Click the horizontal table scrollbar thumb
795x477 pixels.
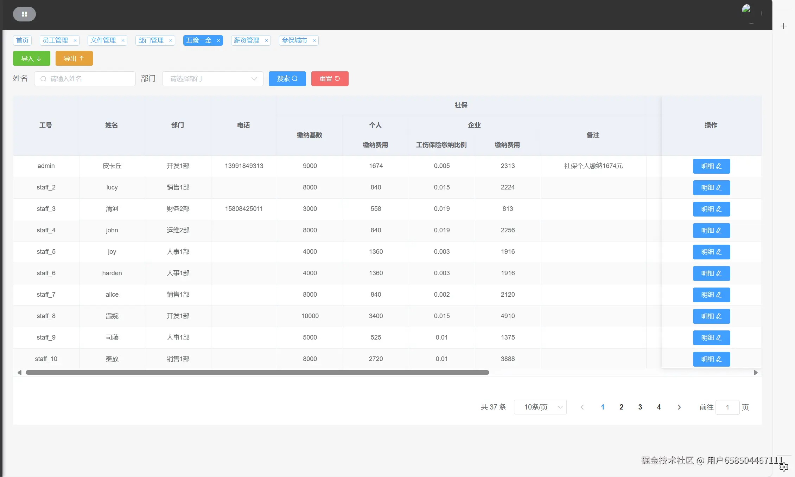257,372
